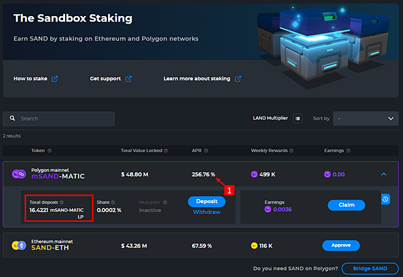Viewport: 403px width, 277px height.
Task: Click the Ethereum mainnet label
Action: coord(52,241)
